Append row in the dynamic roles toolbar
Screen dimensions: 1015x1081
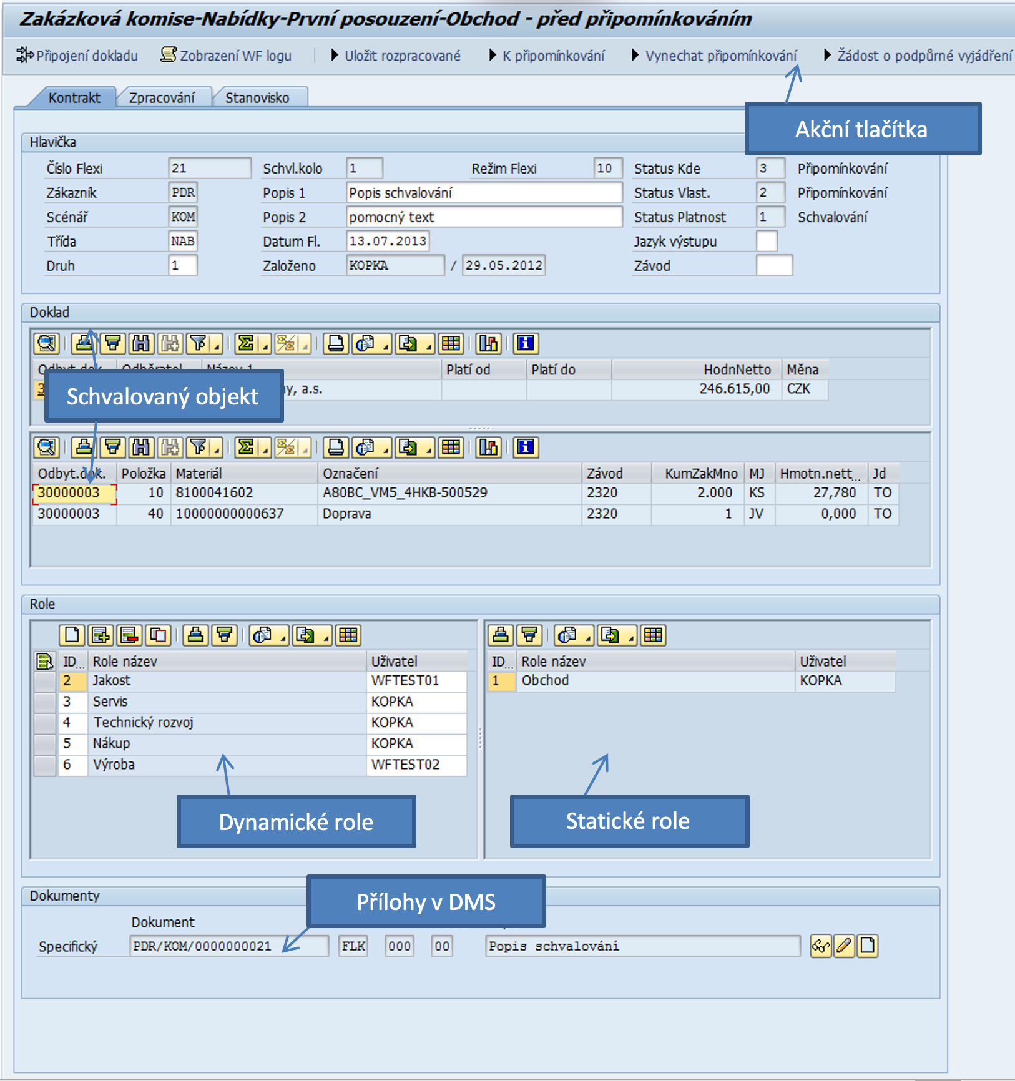[101, 635]
